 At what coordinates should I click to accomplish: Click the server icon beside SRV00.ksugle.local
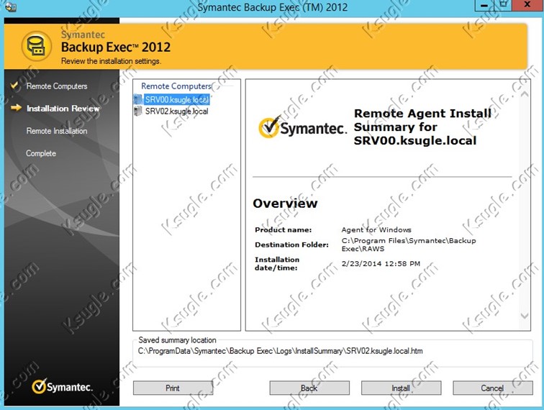click(x=137, y=99)
